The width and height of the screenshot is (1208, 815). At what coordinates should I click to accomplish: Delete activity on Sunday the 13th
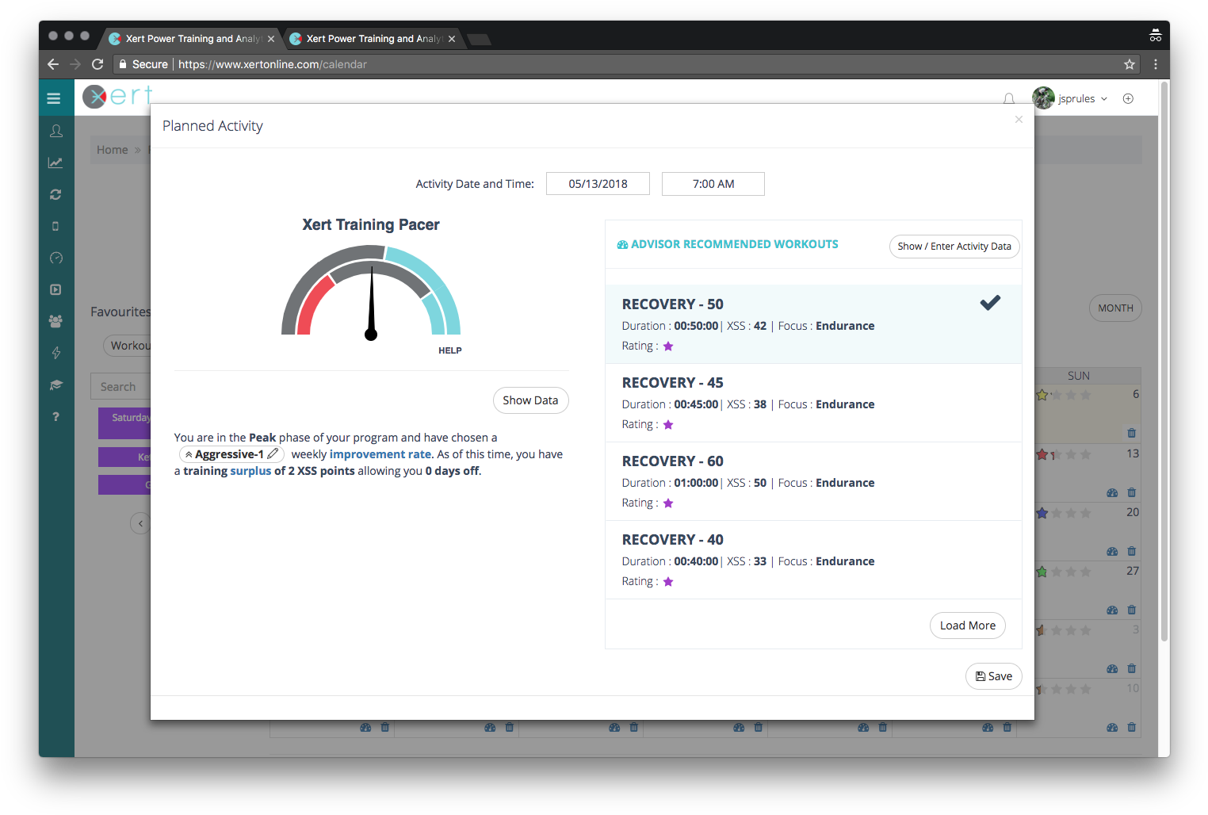point(1131,492)
